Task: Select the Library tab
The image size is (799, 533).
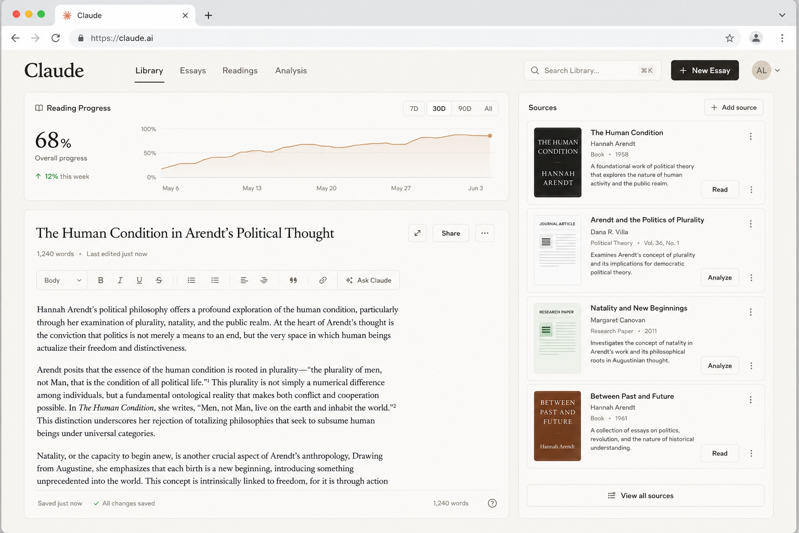Action: 149,70
